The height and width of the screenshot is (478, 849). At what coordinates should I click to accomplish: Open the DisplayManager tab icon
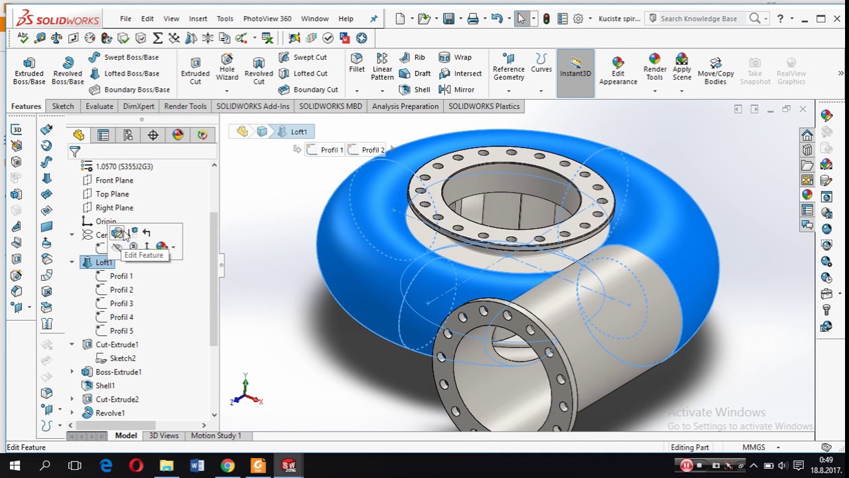[x=178, y=135]
